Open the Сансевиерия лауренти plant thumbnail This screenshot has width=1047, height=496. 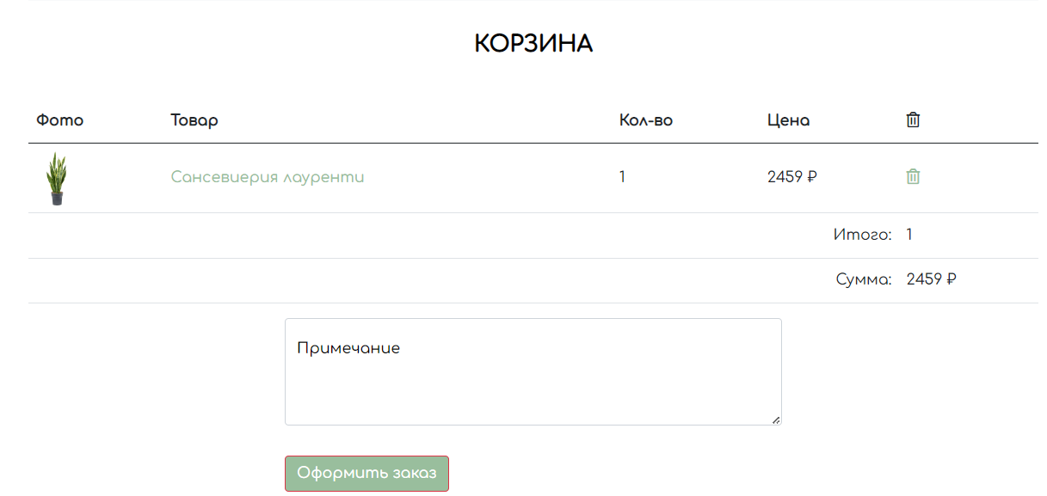pos(57,178)
